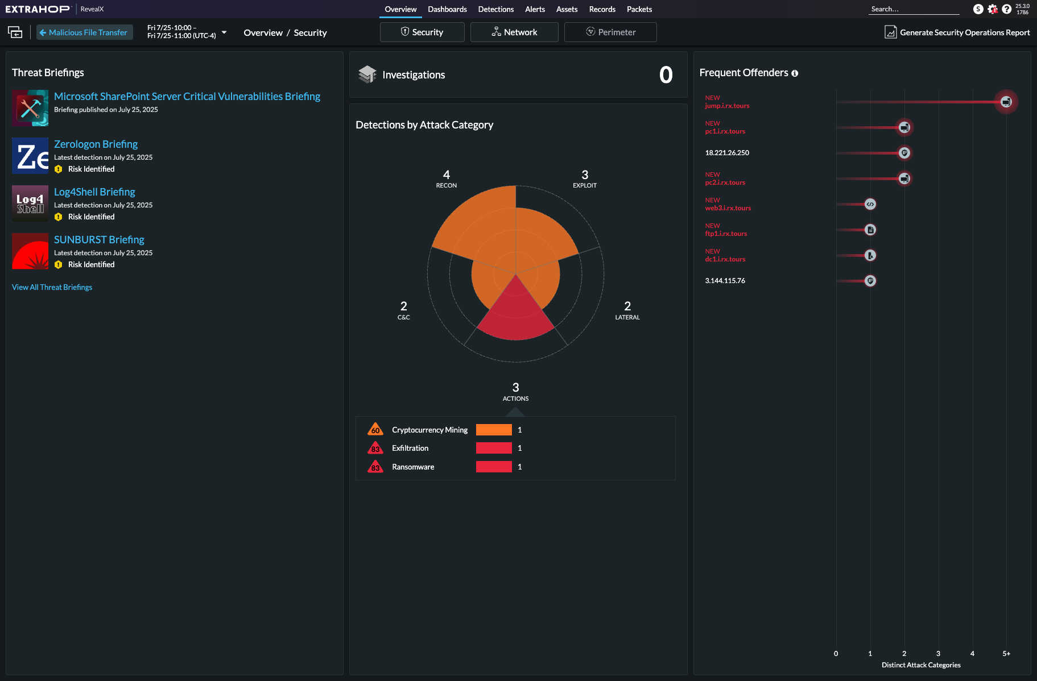
Task: Open the SUNBURST Briefing link
Action: [99, 240]
